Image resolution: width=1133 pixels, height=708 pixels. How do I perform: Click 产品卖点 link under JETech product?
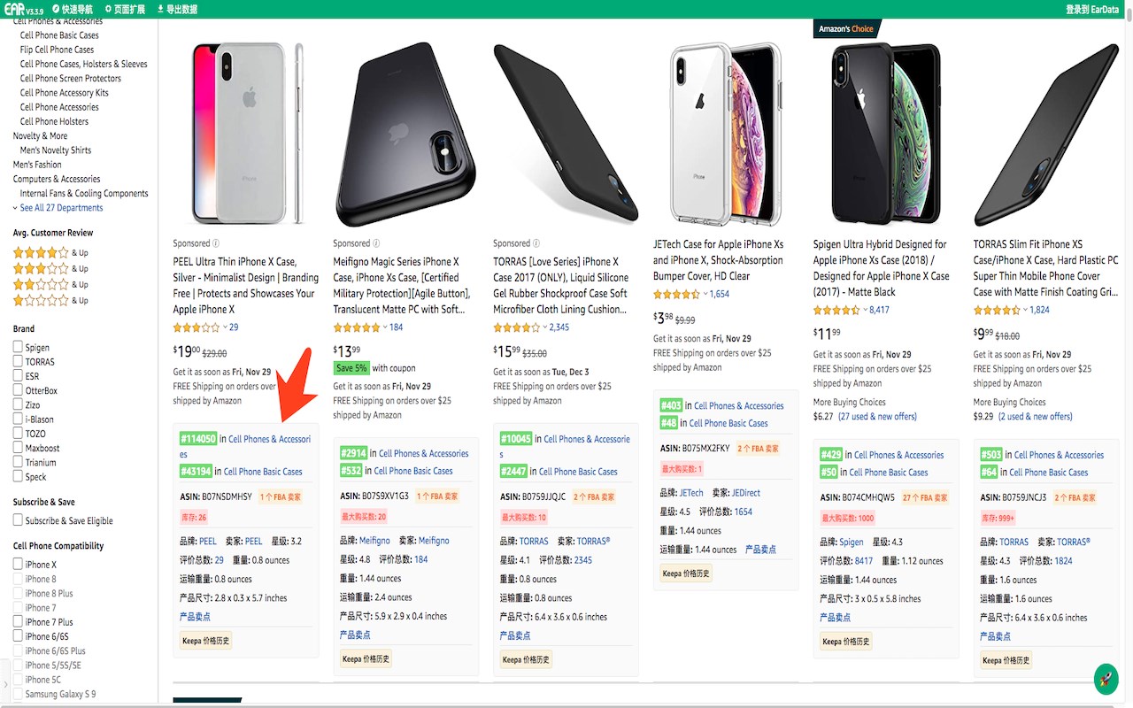[x=760, y=550]
